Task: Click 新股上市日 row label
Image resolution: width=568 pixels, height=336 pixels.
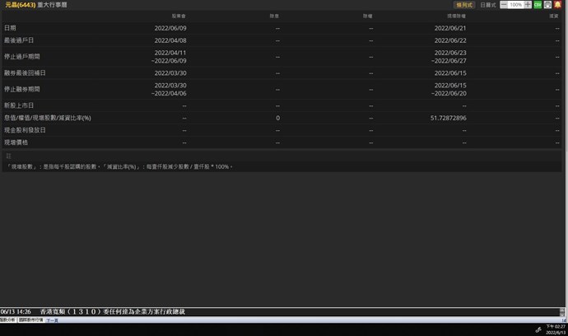Action: coord(19,105)
